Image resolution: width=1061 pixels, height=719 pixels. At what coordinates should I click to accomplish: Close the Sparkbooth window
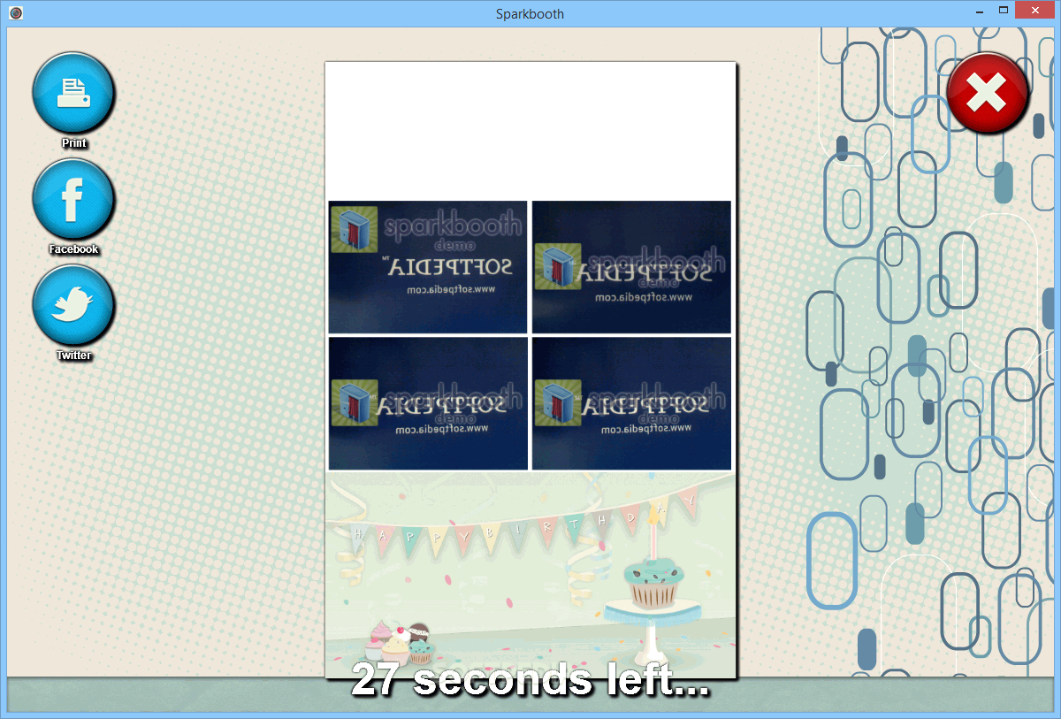(x=1035, y=11)
